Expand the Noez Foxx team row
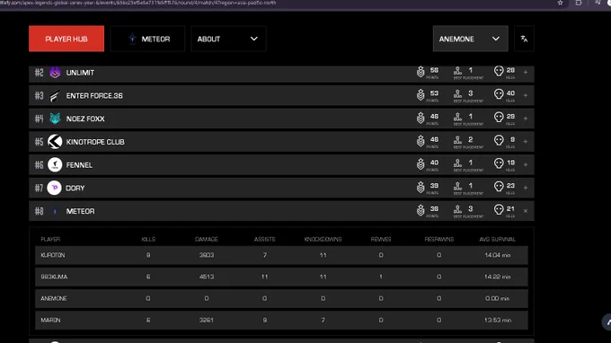Screen dimensions: 611x343 [x=526, y=119]
